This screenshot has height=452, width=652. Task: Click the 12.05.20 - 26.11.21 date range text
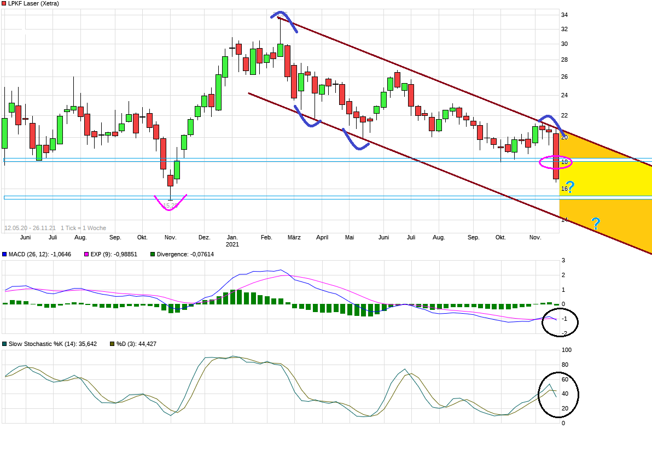pyautogui.click(x=30, y=228)
